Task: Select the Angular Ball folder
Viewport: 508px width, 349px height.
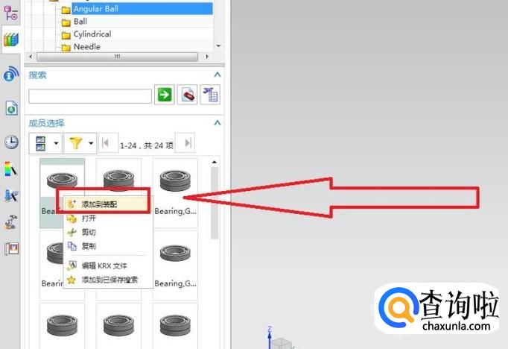Action: (142, 9)
